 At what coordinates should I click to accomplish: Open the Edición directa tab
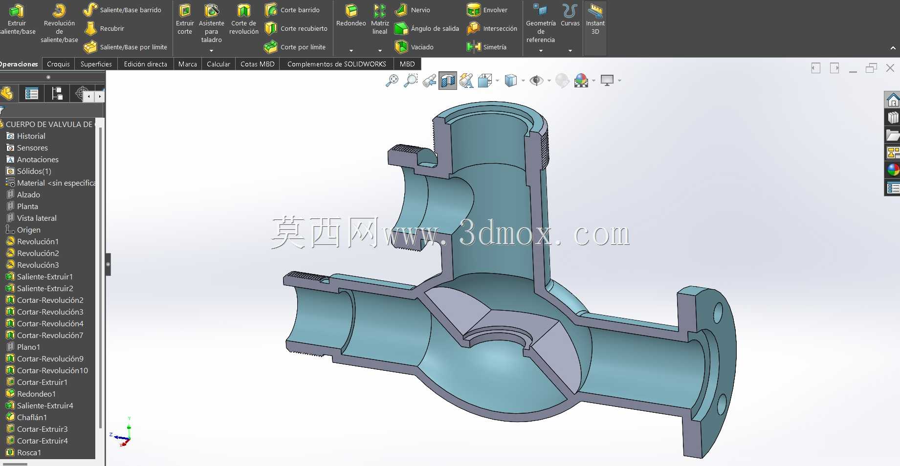click(145, 64)
